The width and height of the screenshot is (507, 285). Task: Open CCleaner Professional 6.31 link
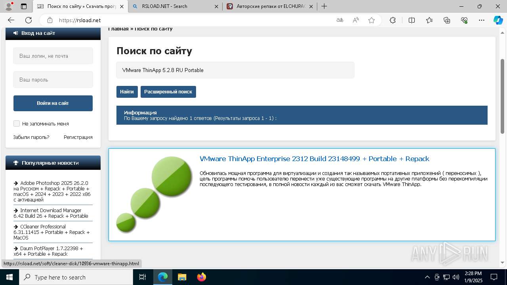(51, 232)
